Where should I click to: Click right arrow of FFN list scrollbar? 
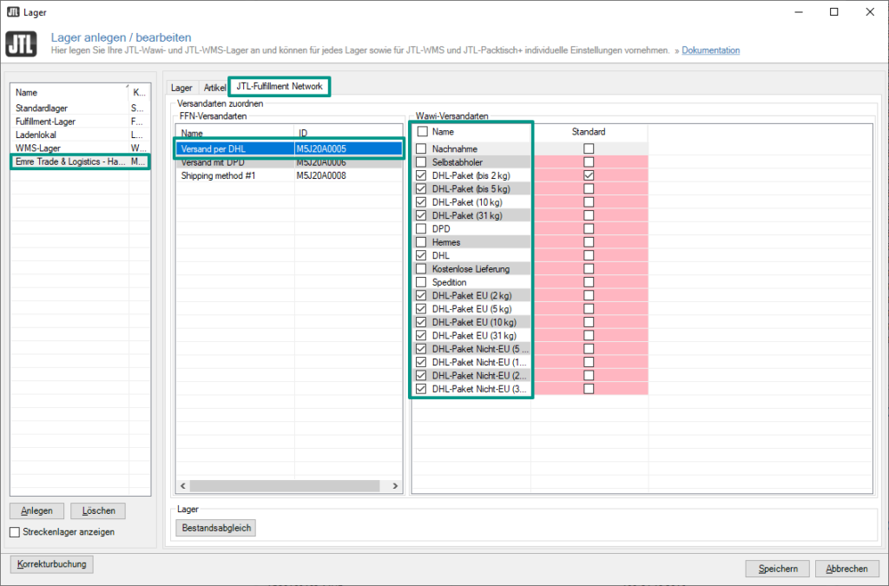click(396, 486)
